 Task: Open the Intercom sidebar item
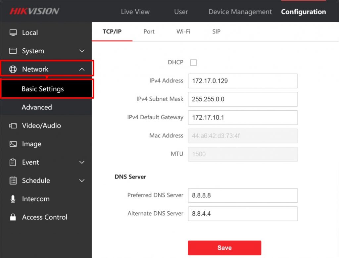coord(46,199)
